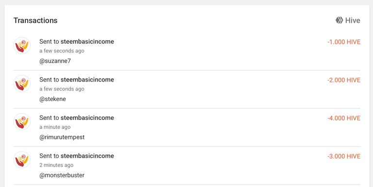Screen dimensions: 373x187
Task: Open steembasicincome link in first transaction
Action: coord(87,41)
